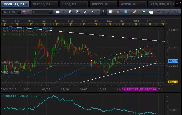Screen dimensions: 182x115
Task: Click the blue 10,559 price label
Action: pyautogui.click(x=173, y=61)
